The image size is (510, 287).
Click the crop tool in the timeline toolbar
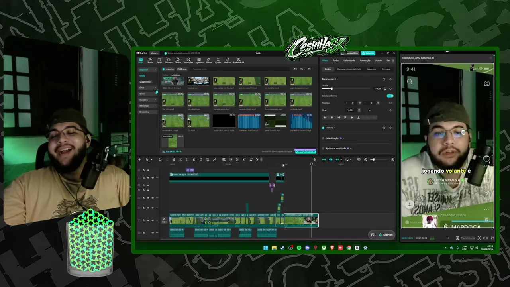(208, 159)
